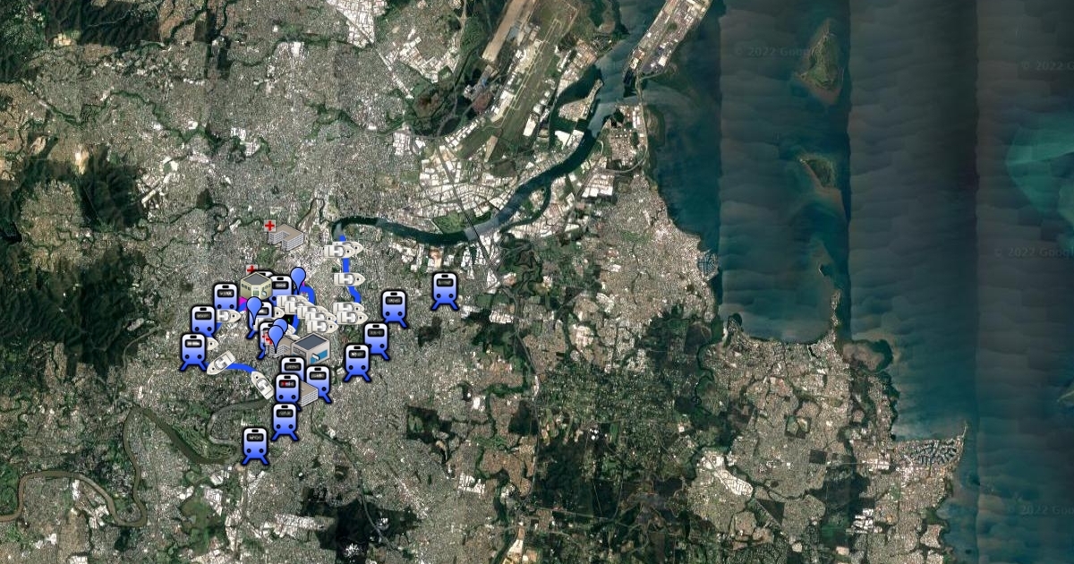Select the easternmost train station marker
Viewport: 1074px width, 564px height.
(x=445, y=291)
